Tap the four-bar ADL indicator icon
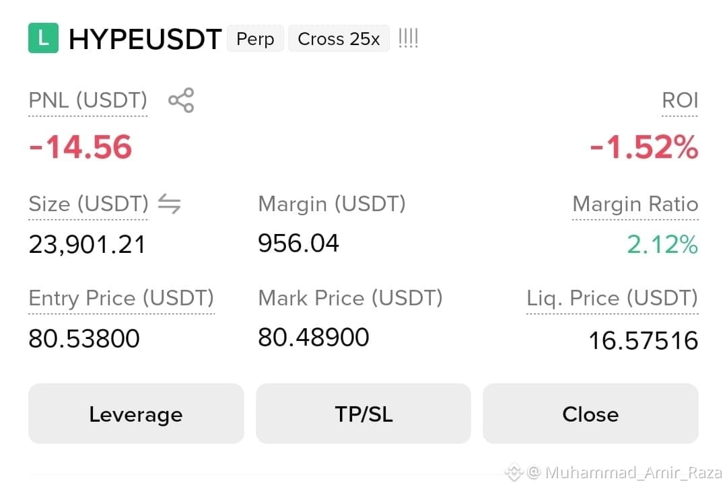727x489 pixels. 409,38
